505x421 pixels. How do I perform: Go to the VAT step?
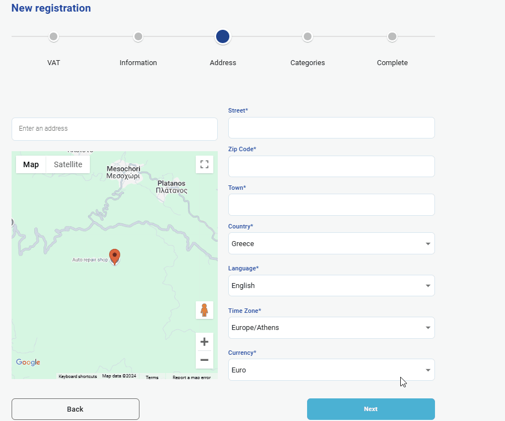[x=53, y=37]
